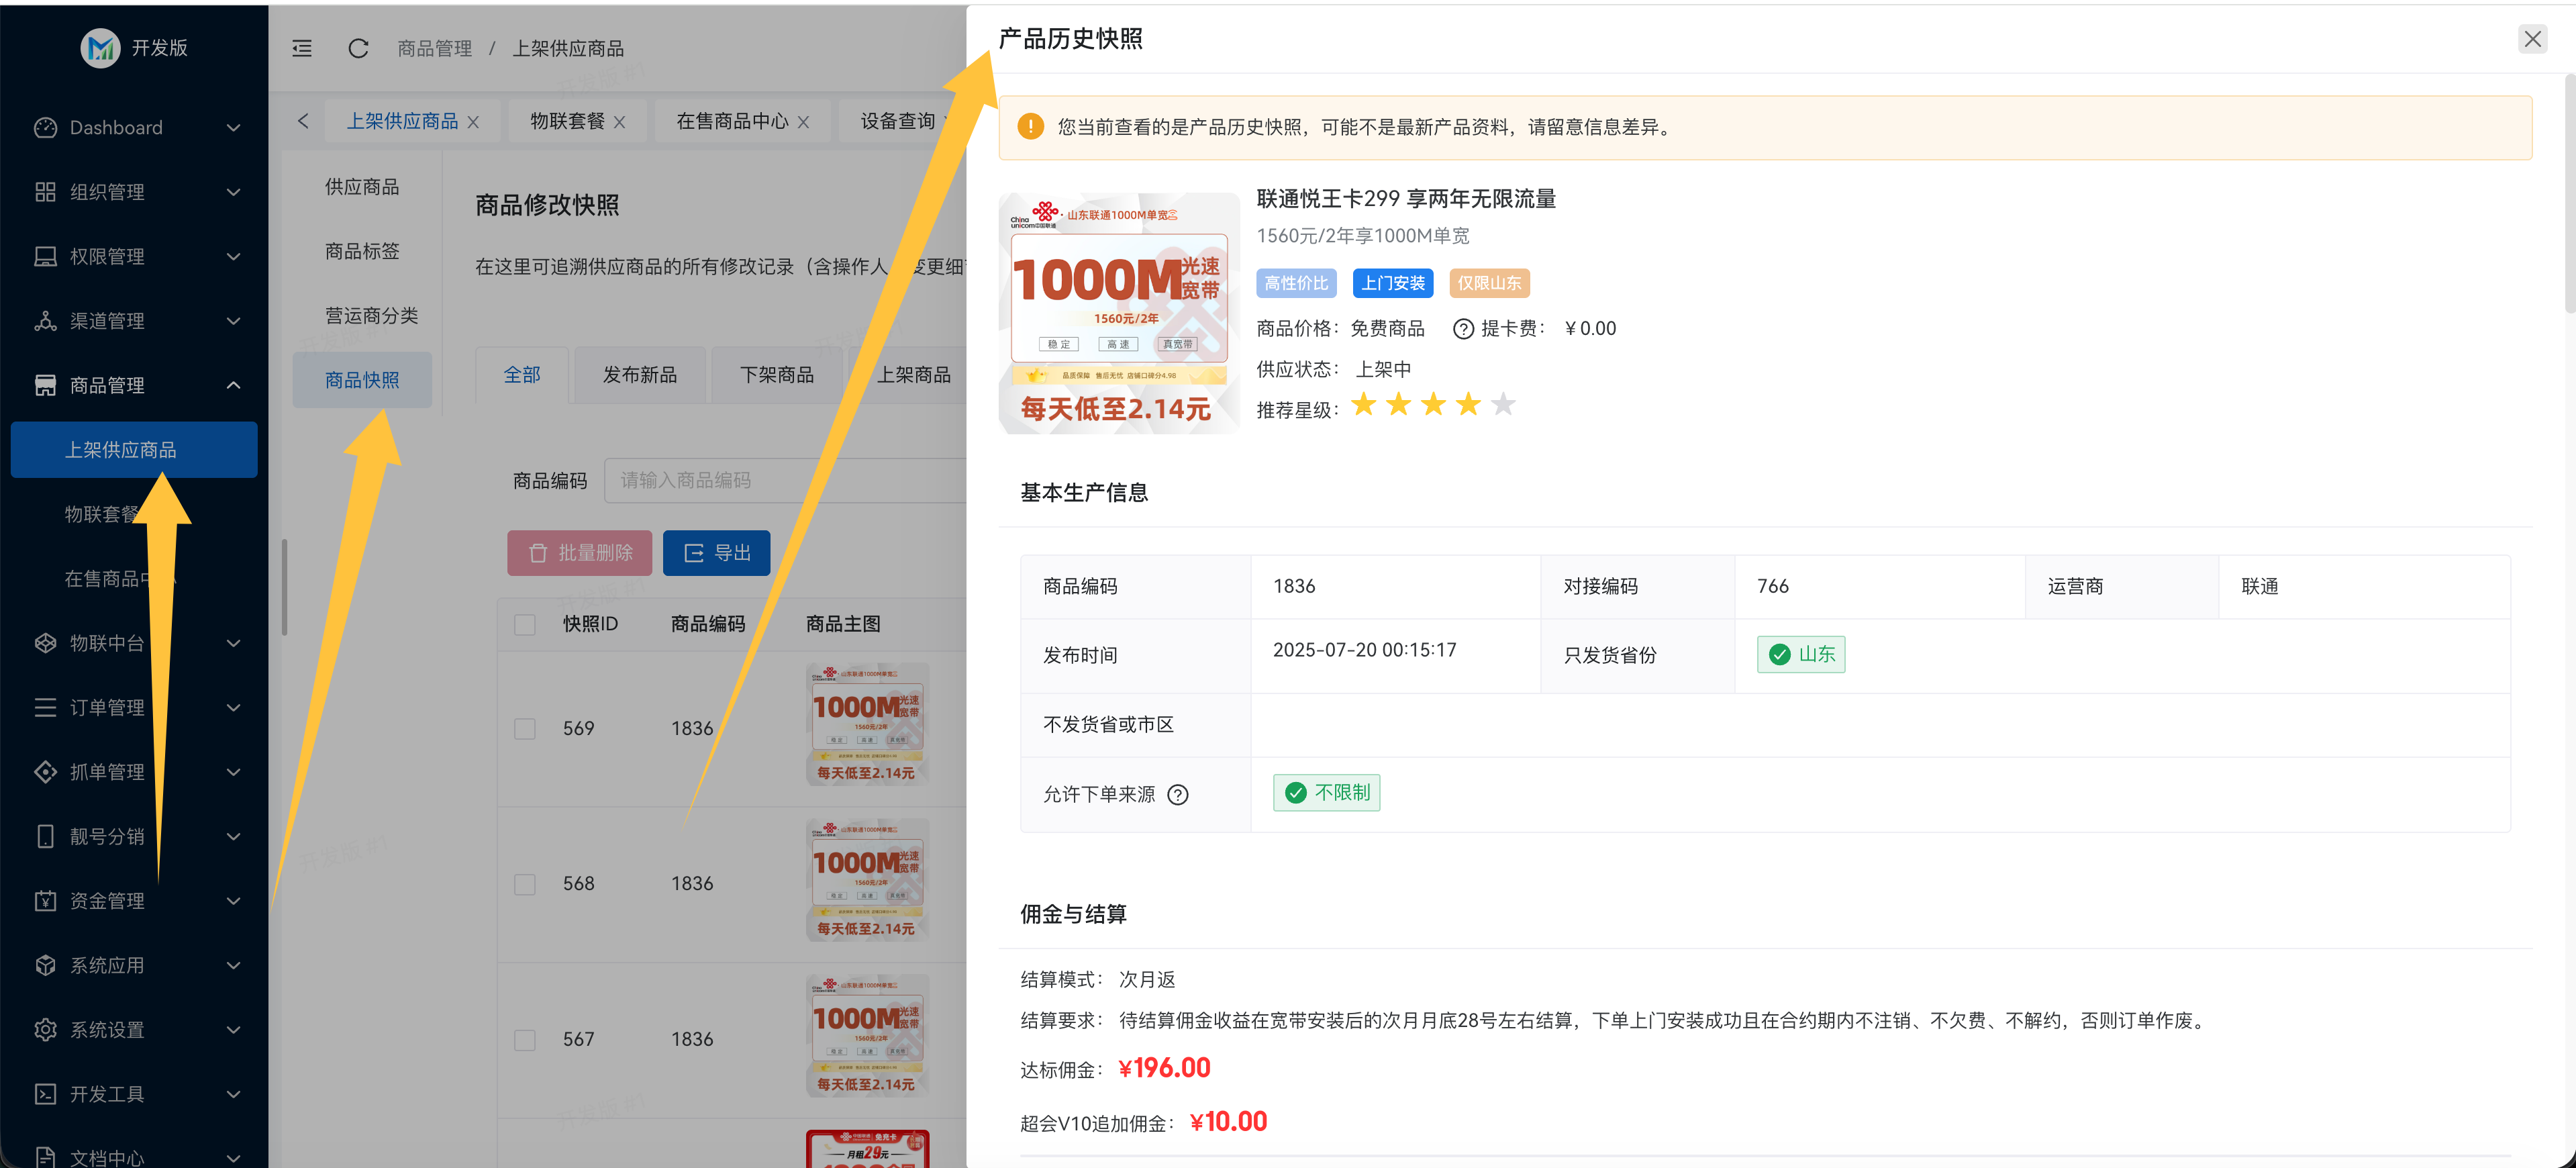Click the tabs scroll-left arrow icon
This screenshot has height=1168, width=2576.
(303, 121)
